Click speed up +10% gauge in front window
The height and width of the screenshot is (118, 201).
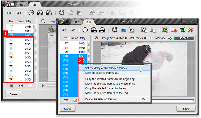102,30
